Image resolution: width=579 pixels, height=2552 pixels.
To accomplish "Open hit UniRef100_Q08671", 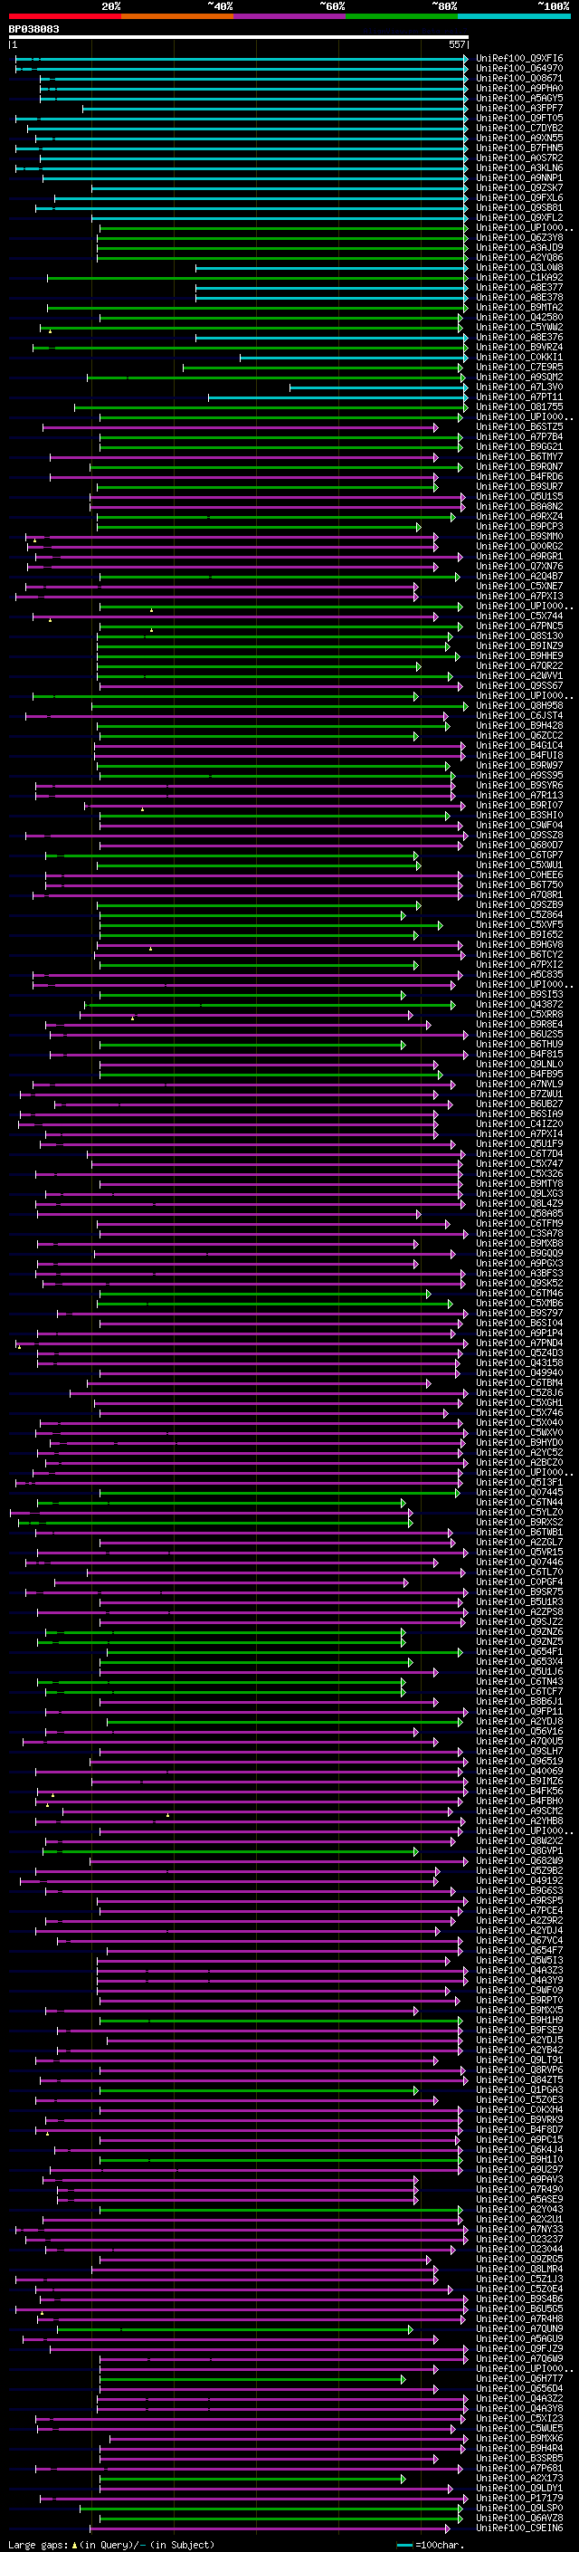I will click(x=519, y=78).
